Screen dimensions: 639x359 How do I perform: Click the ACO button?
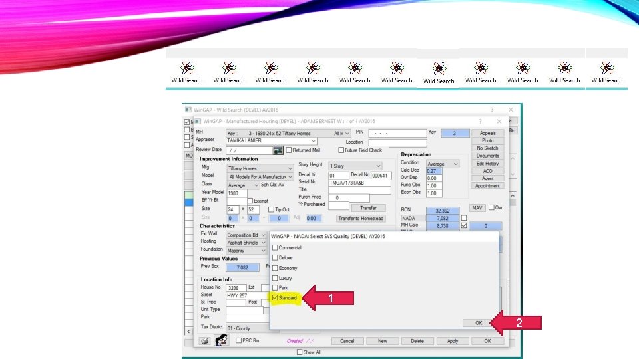pos(487,171)
